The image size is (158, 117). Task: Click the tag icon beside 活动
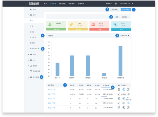coord(31,9)
